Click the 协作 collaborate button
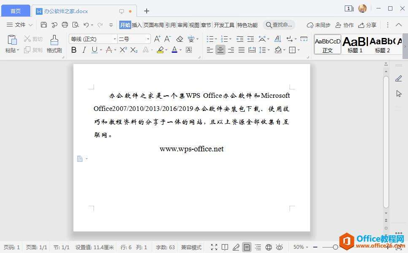Image resolution: width=408 pixels, height=253 pixels. 344,25
